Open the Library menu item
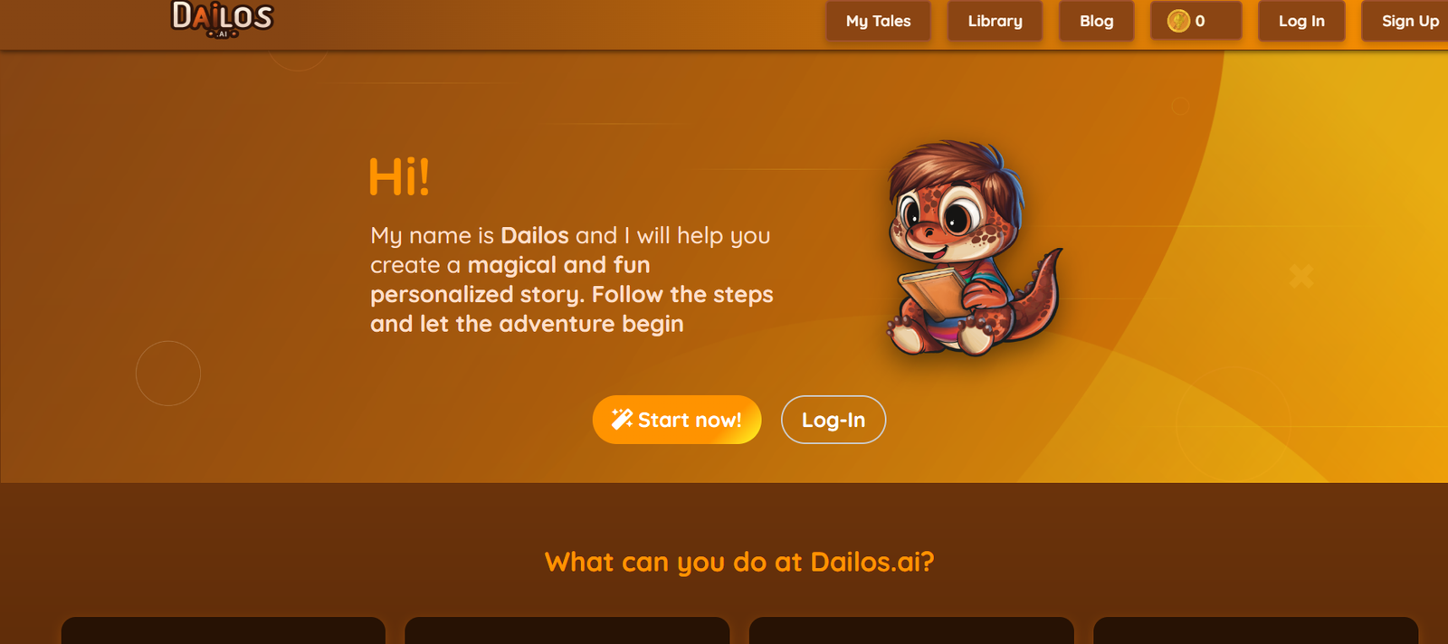This screenshot has width=1448, height=644. coord(995,21)
